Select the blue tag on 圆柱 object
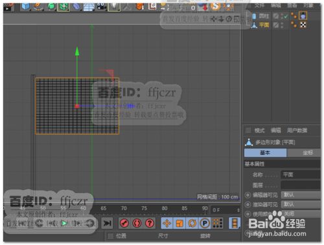 pyautogui.click(x=303, y=16)
